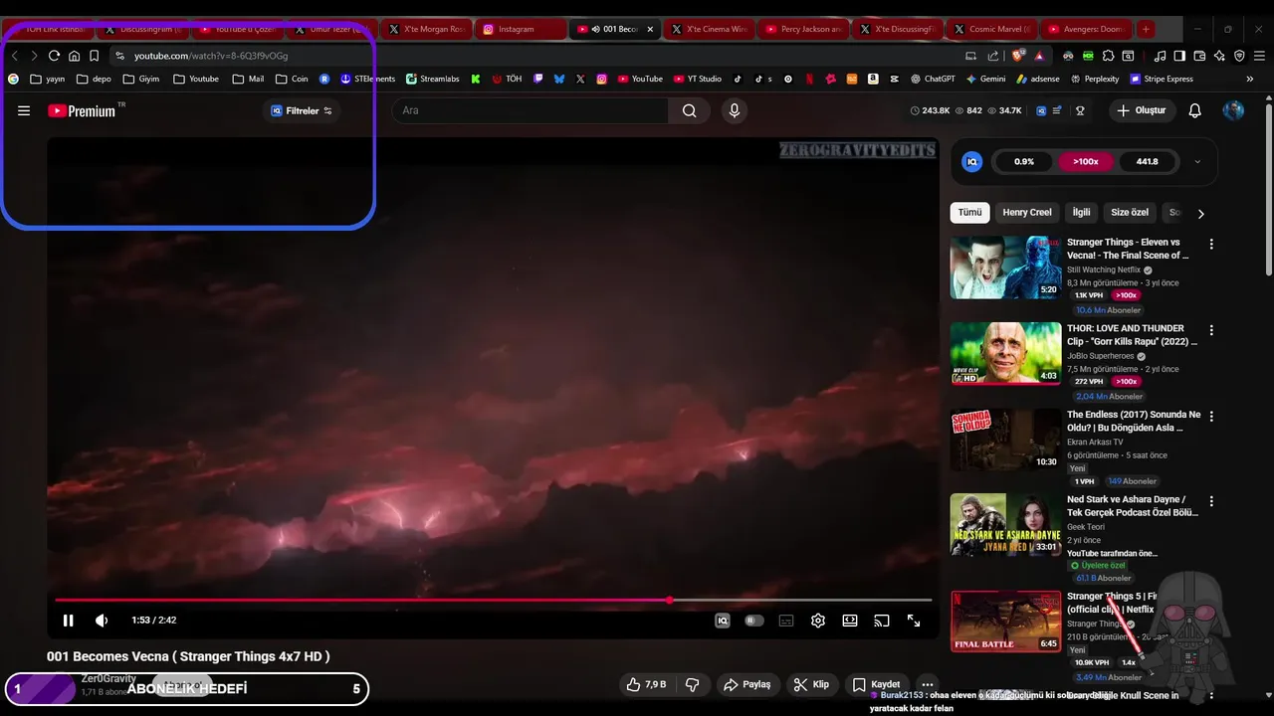
Task: Open the YouTube hamburger guide menu
Action: point(24,110)
